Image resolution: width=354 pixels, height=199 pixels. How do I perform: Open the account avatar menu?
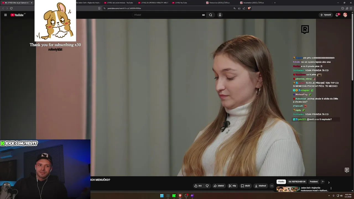pyautogui.click(x=345, y=15)
